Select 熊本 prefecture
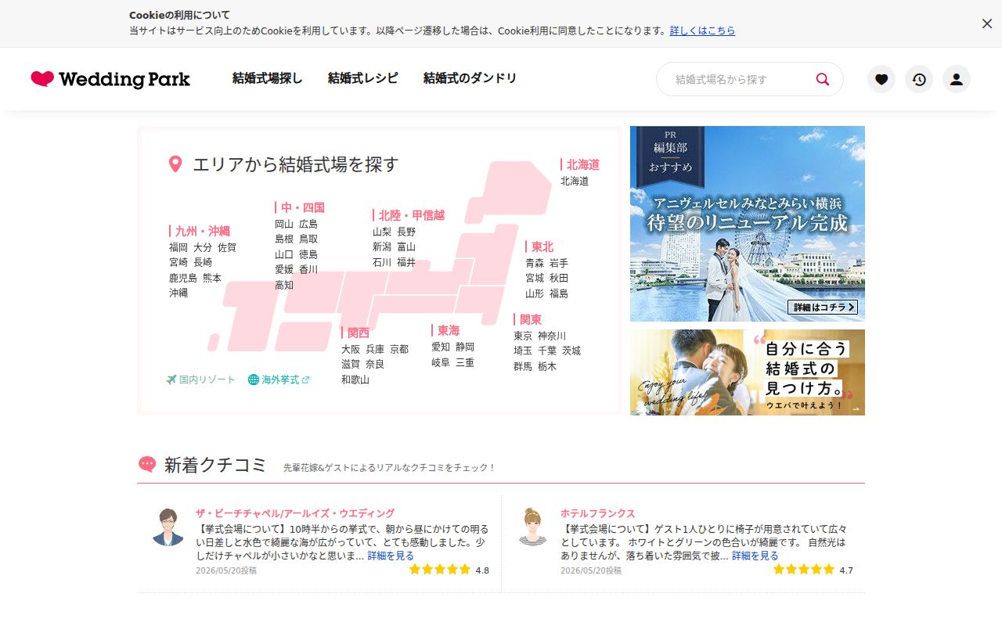Screen dimensions: 1002x626 [212, 278]
